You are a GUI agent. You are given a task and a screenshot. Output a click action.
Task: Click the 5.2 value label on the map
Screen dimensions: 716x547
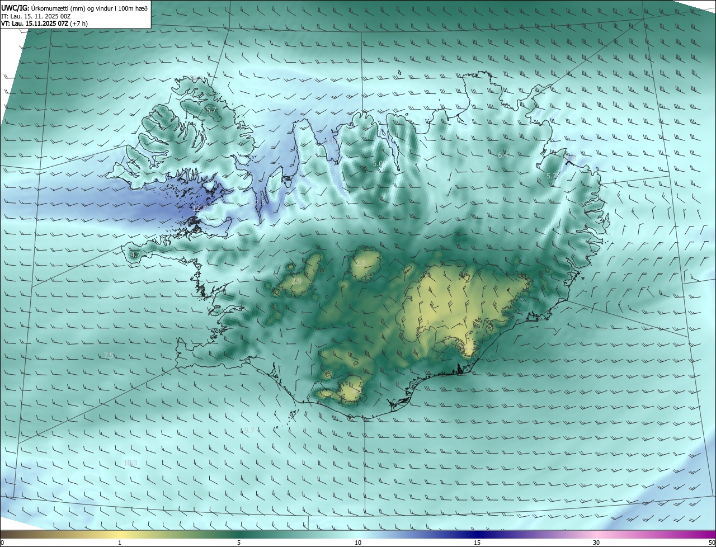click(551, 176)
